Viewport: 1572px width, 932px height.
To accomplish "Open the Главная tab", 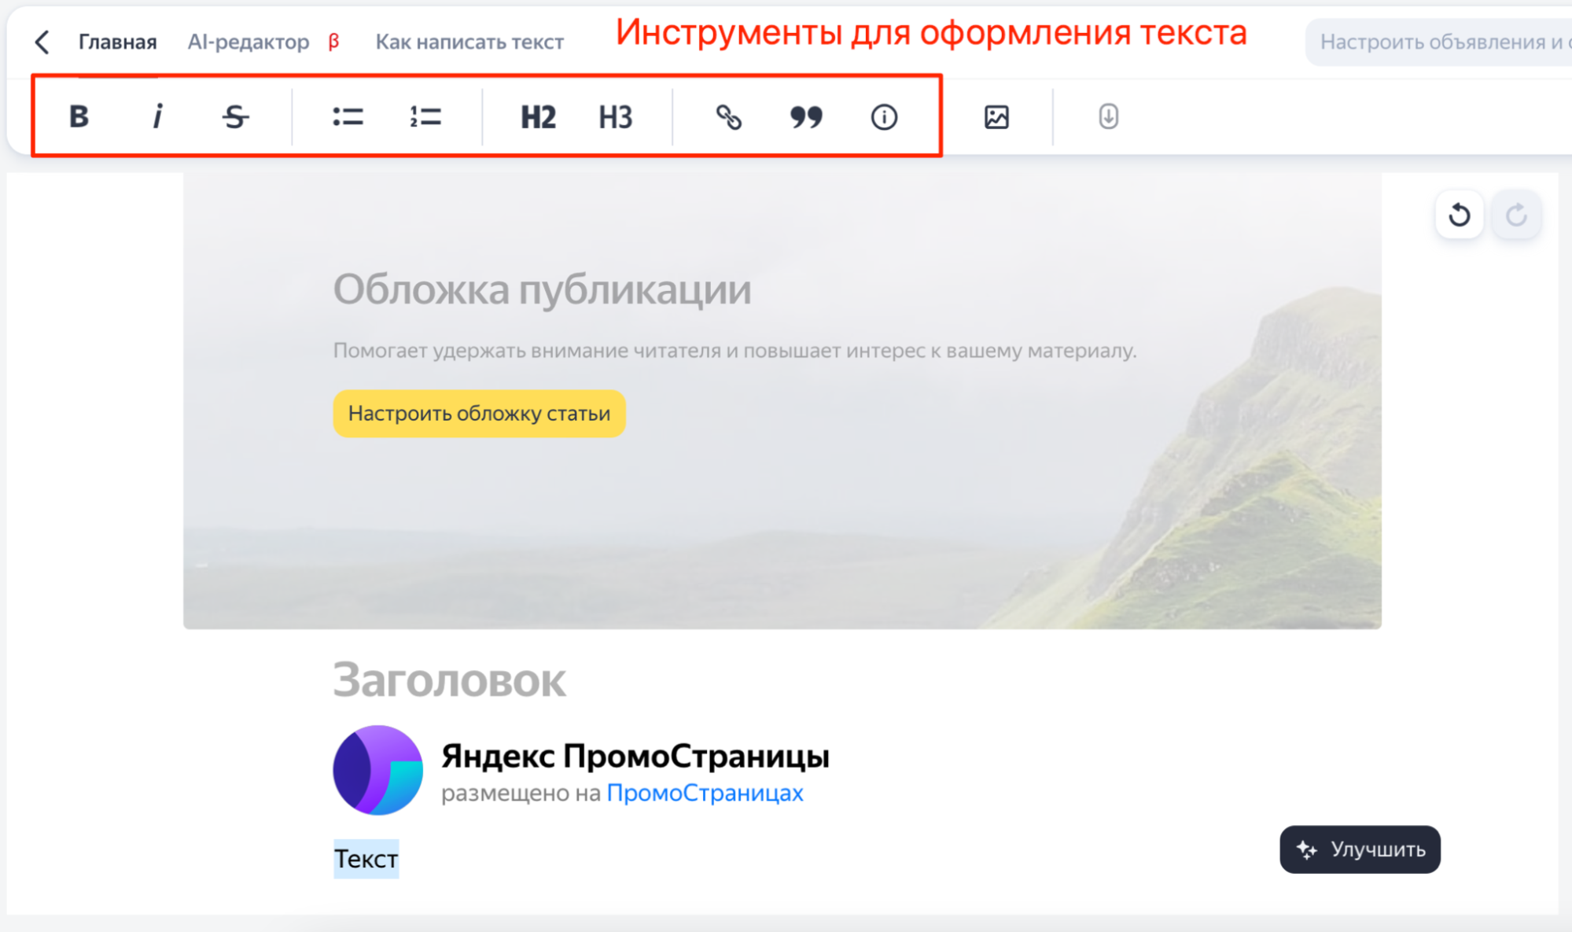I will 117,42.
